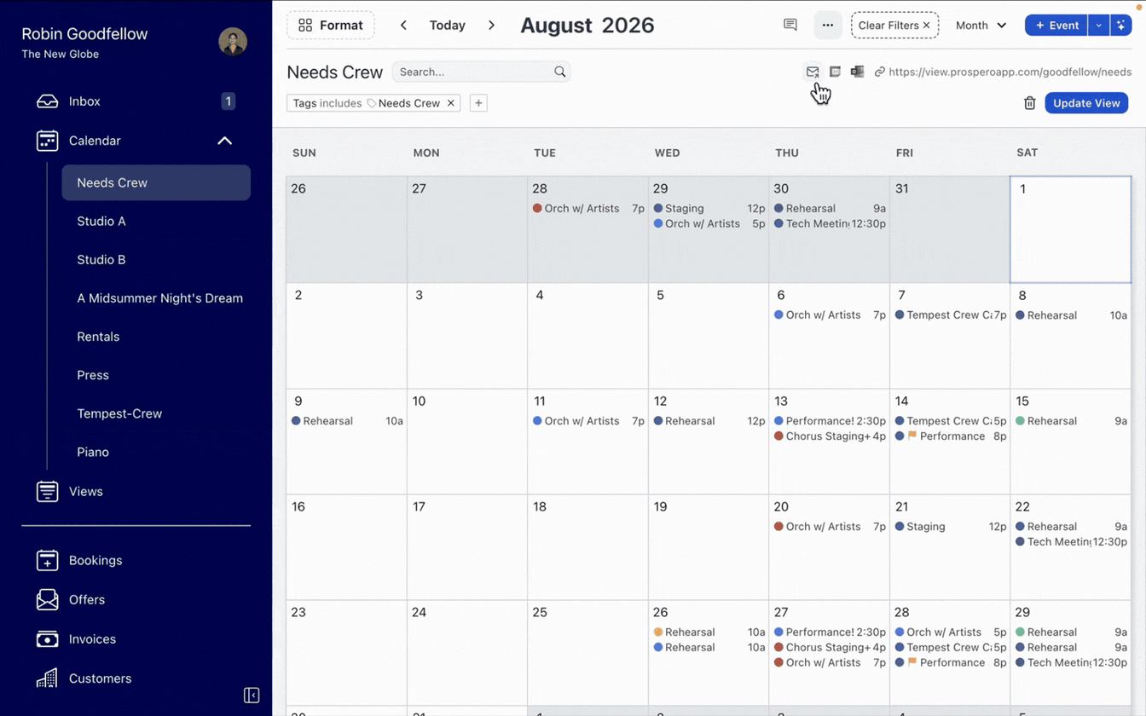Collapse the Calendar section chevron
Screen dimensions: 1146x716
pyautogui.click(x=224, y=141)
